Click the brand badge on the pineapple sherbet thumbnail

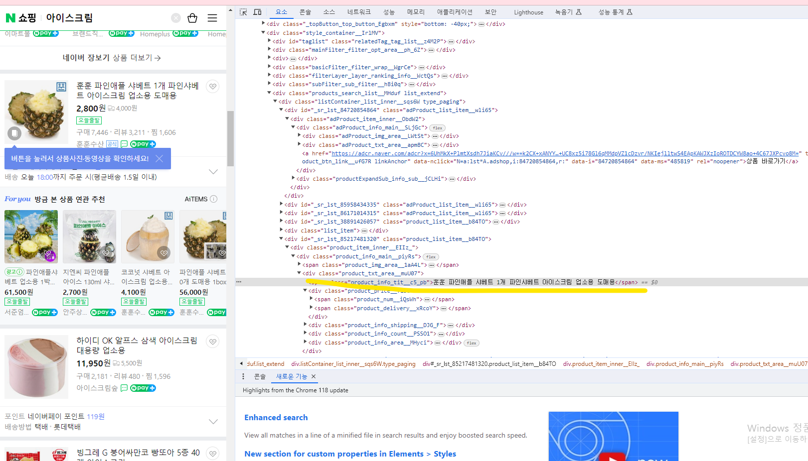61,87
